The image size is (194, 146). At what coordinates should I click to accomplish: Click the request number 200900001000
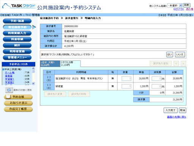pyautogui.click(x=71, y=26)
